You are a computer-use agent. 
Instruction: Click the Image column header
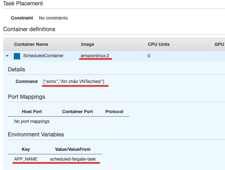87,44
